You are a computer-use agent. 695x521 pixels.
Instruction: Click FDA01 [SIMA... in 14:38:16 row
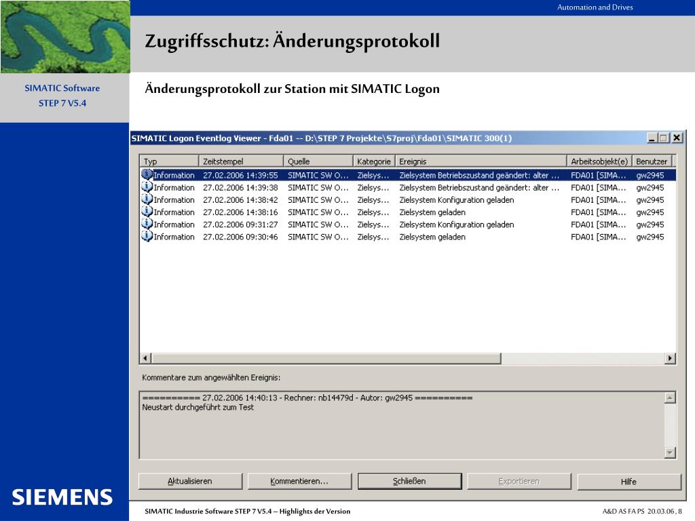point(599,212)
